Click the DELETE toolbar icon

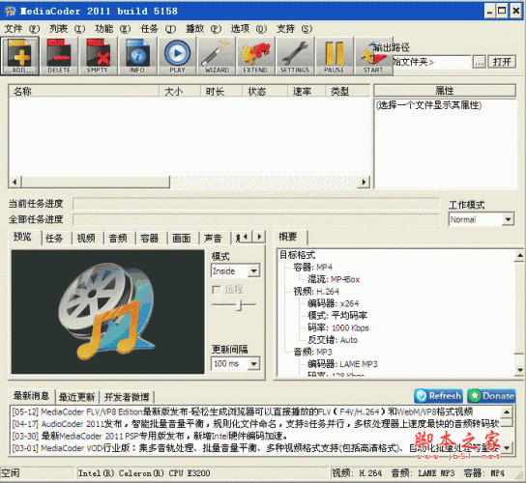[59, 56]
